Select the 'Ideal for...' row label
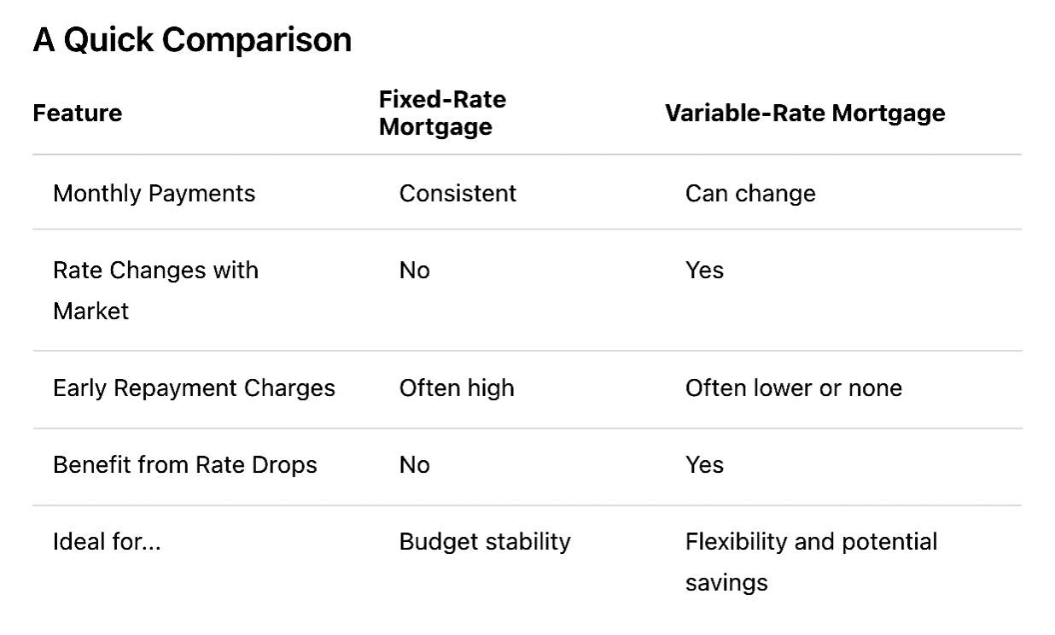 pyautogui.click(x=107, y=542)
